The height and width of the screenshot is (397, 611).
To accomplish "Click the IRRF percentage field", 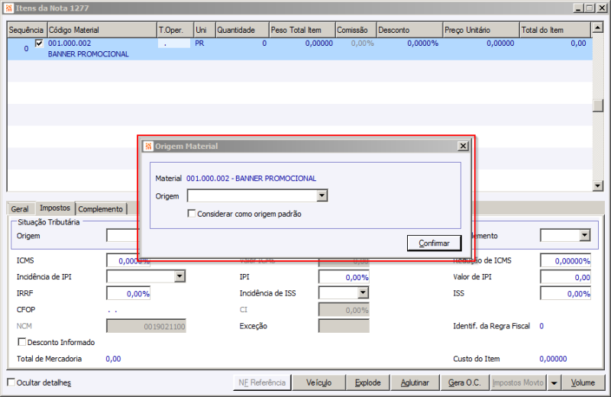I will point(128,293).
